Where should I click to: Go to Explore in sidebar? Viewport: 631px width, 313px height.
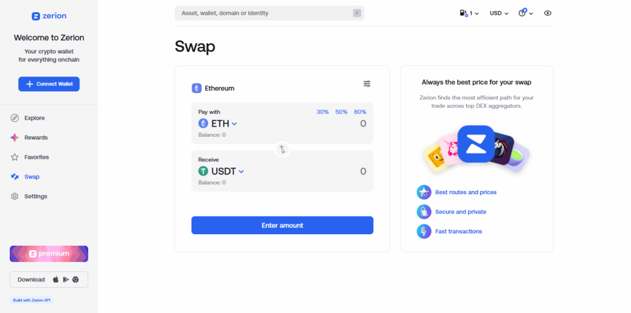point(35,118)
